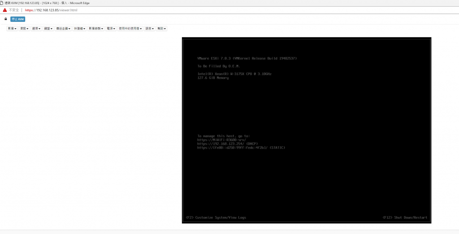
Task: Expand the 使用中的使用者 (Active Users) dropdown
Action: (x=130, y=29)
